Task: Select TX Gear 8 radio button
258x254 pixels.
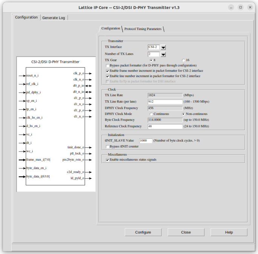Action: click(151, 60)
